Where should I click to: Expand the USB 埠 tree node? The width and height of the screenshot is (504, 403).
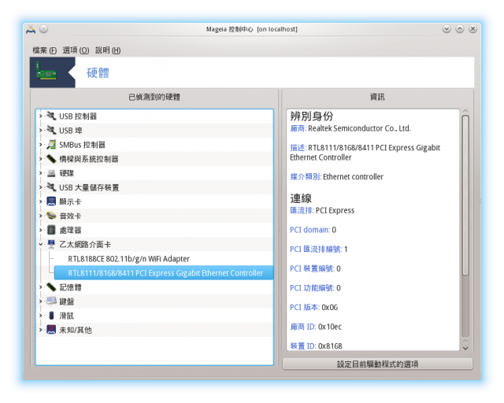40,130
